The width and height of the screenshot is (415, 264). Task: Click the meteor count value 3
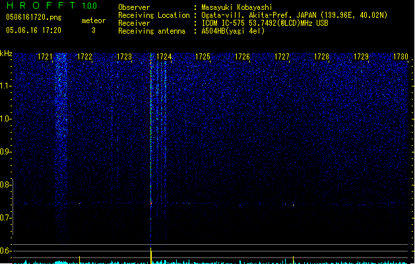(94, 30)
